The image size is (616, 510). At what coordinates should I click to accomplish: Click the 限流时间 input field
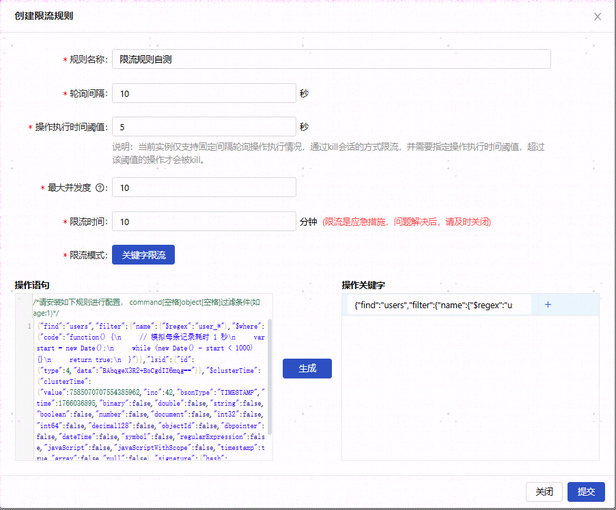(204, 222)
